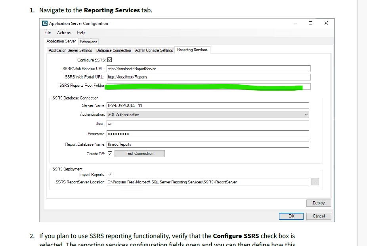367x246 pixels.
Task: Click the Server Name input field
Action: click(208, 105)
